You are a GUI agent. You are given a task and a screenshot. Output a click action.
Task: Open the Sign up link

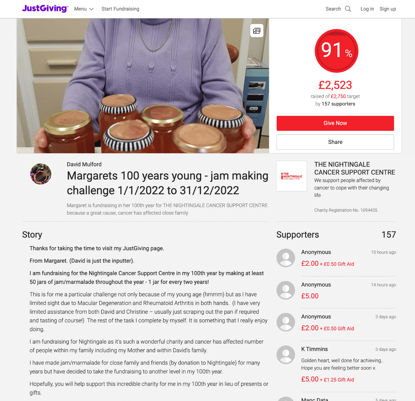tap(388, 9)
